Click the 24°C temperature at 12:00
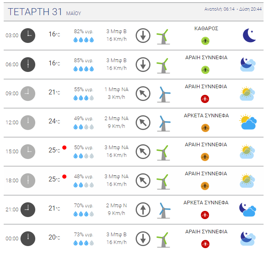 click(54, 121)
